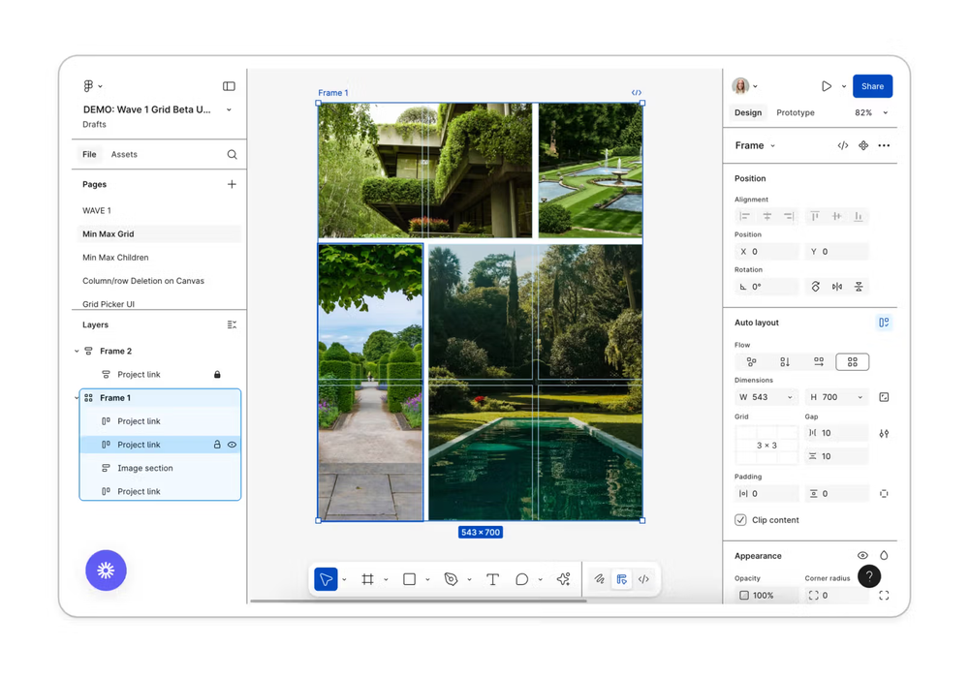Select the Comment tool

click(x=521, y=579)
